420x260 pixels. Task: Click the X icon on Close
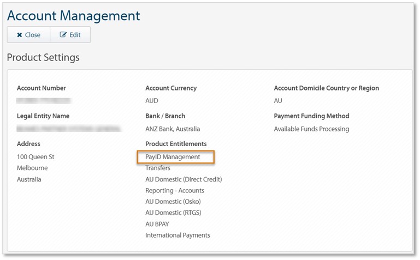tap(19, 35)
